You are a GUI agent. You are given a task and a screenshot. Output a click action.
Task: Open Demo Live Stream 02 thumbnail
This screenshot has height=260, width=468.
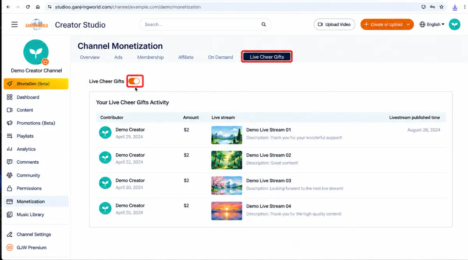coord(227,160)
